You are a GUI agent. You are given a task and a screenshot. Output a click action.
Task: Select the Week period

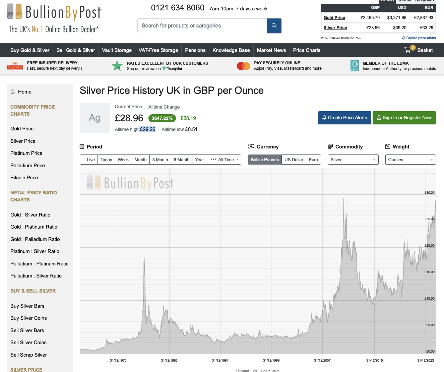[x=123, y=160]
